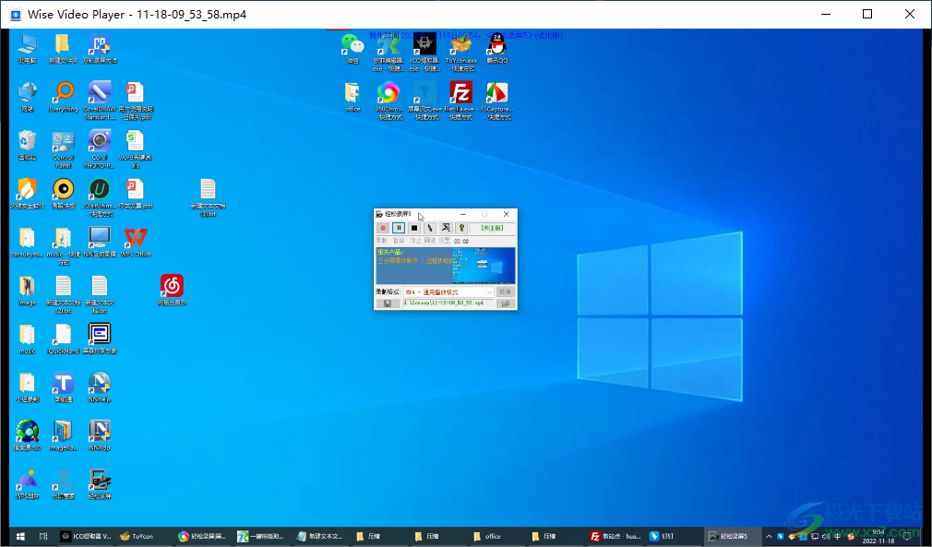Click the stop recording button
The image size is (932, 547).
point(414,228)
